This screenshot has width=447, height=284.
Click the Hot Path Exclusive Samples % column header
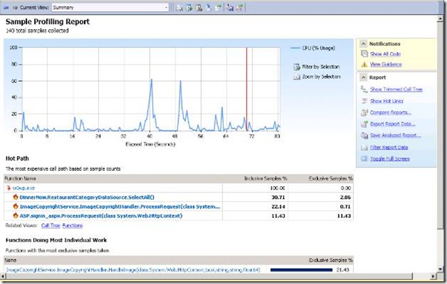click(x=321, y=178)
